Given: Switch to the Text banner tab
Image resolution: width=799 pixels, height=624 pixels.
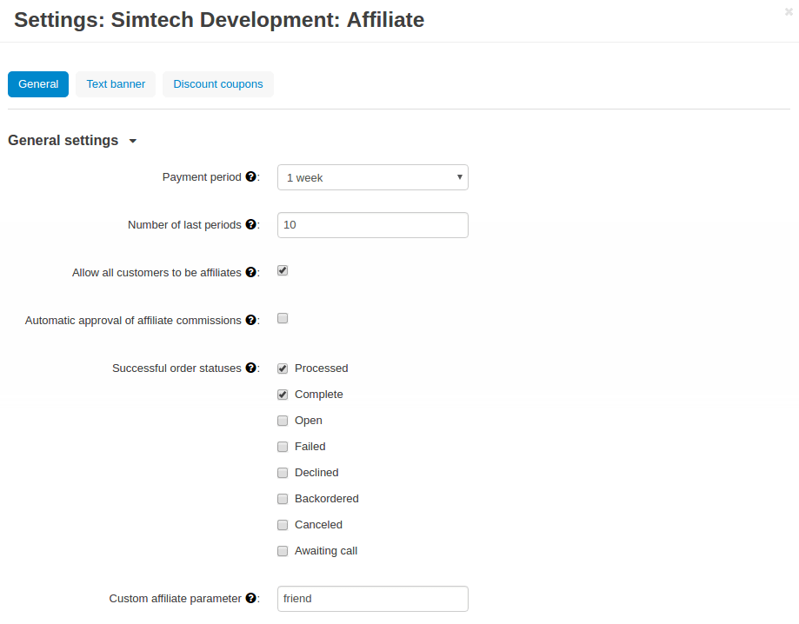Looking at the screenshot, I should [116, 84].
